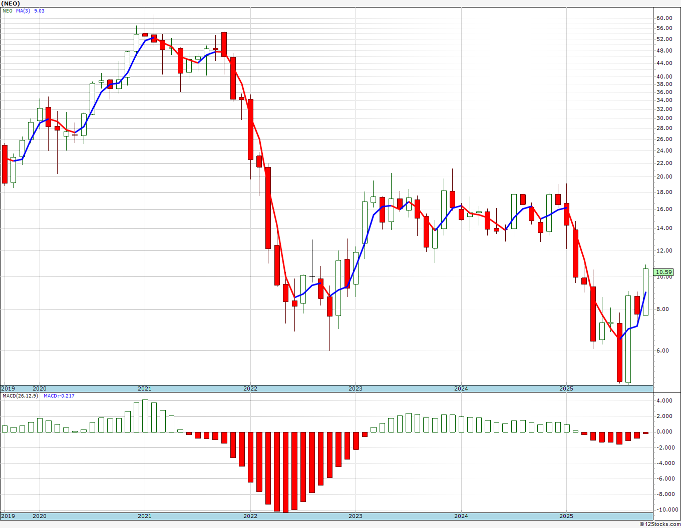Click the MACD:-0.217 value label
The height and width of the screenshot is (528, 681).
pos(59,395)
